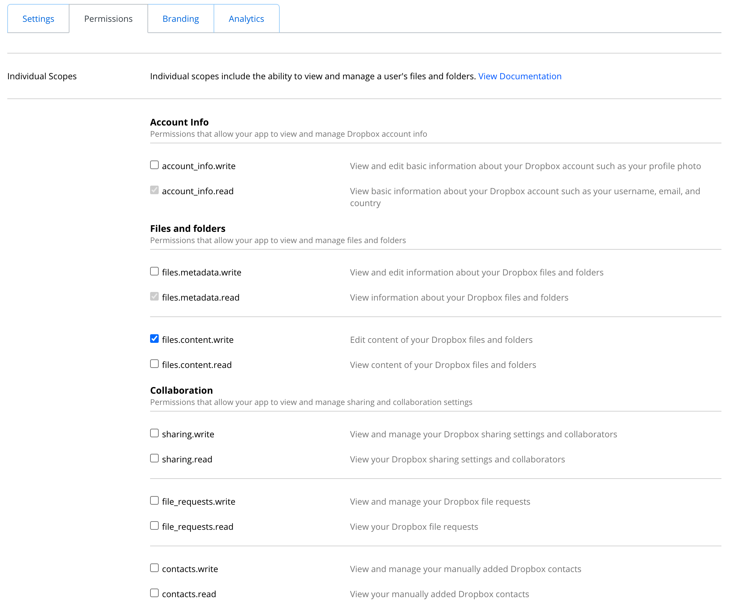Click the files.metadata.write label text
732x613 pixels.
(201, 272)
